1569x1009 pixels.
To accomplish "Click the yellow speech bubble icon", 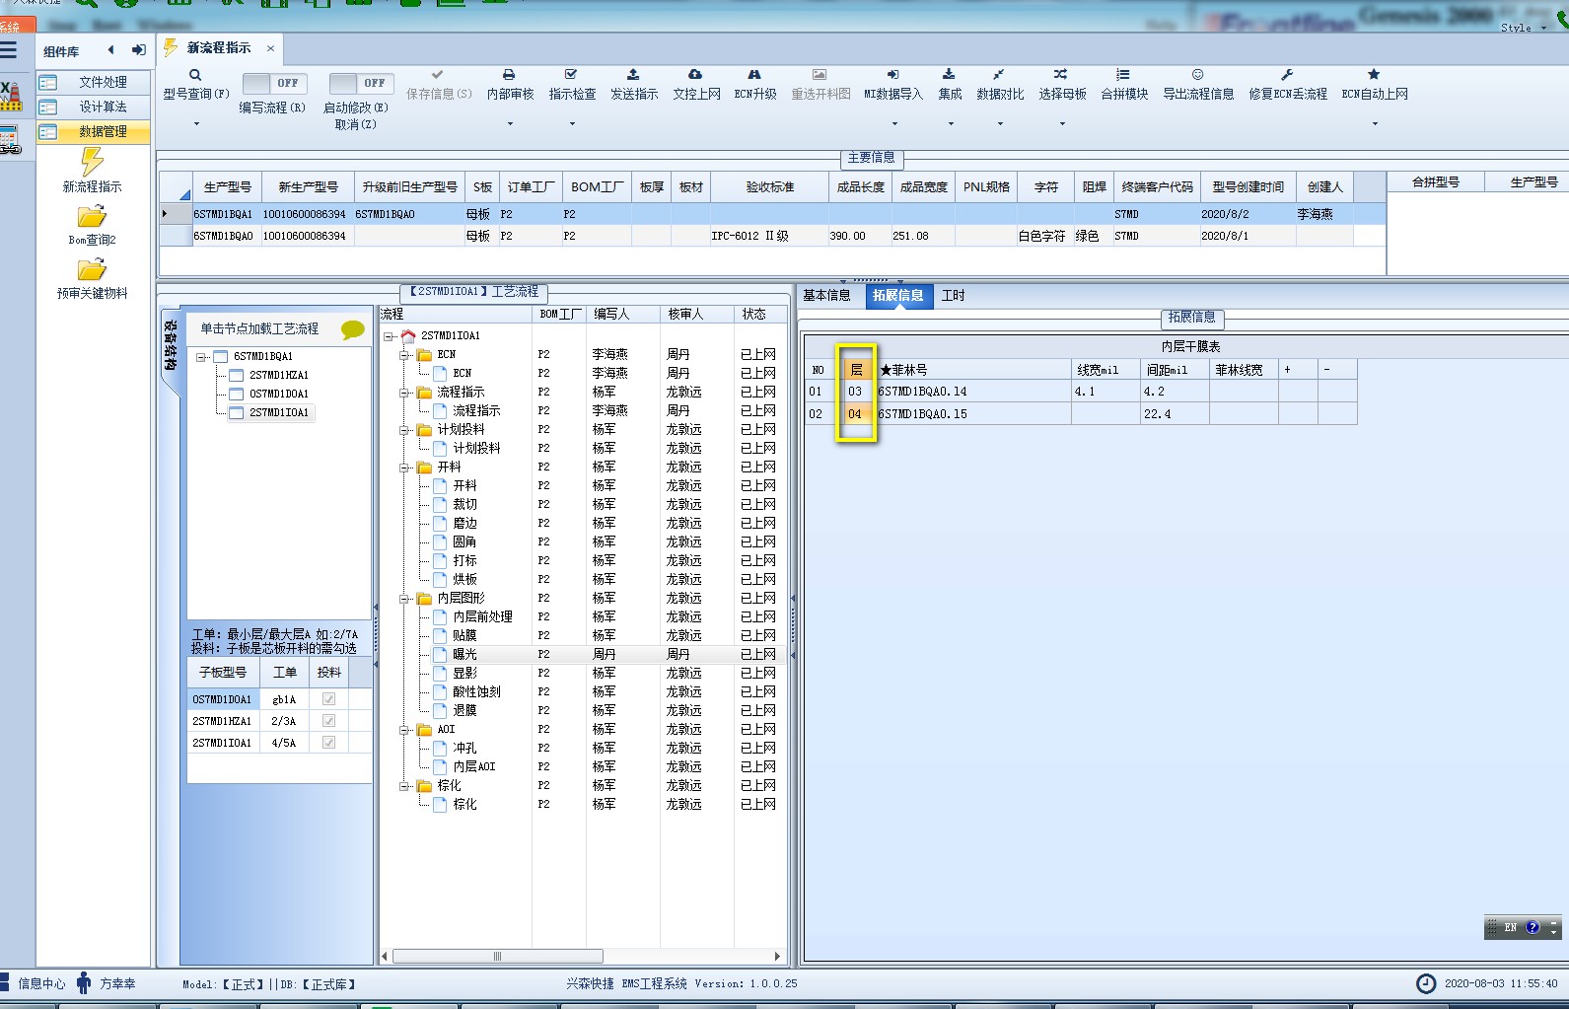I will [x=352, y=330].
